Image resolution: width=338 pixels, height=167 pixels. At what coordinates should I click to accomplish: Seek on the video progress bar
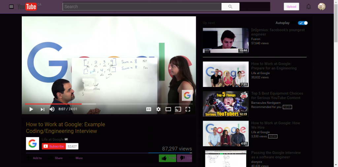point(109,104)
